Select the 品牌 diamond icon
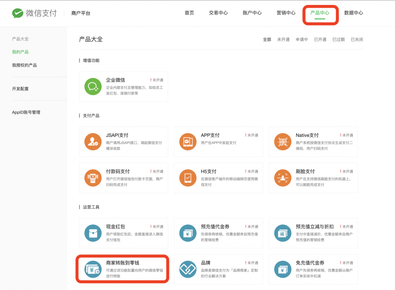395x290 pixels. (188, 269)
